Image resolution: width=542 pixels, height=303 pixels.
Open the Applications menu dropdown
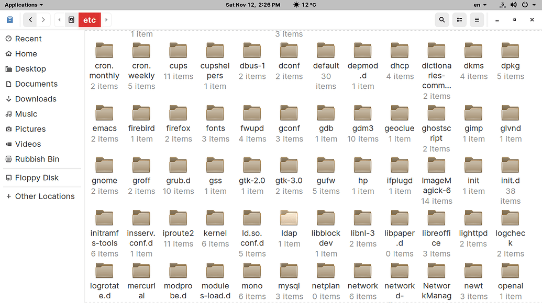24,5
